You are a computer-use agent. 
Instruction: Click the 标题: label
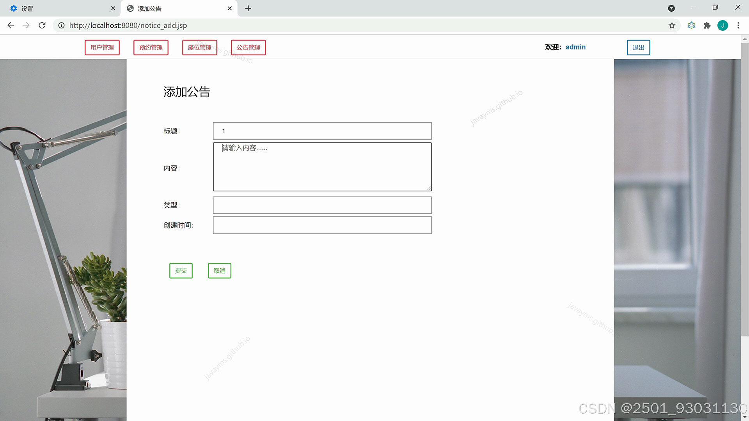pyautogui.click(x=172, y=131)
